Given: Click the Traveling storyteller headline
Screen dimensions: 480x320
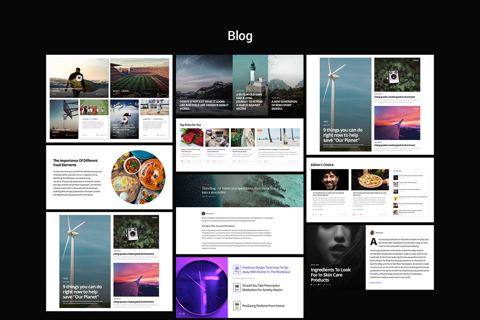Looking at the screenshot, I should (x=239, y=190).
